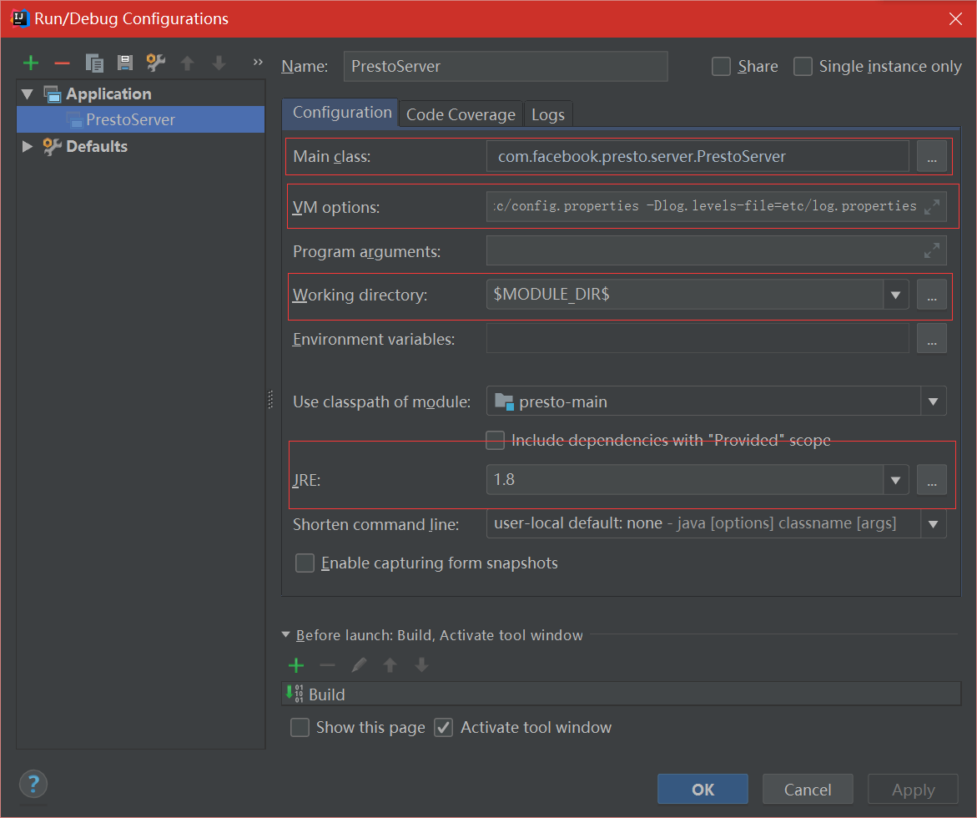
Task: Switch to the Configuration tab
Action: point(342,113)
